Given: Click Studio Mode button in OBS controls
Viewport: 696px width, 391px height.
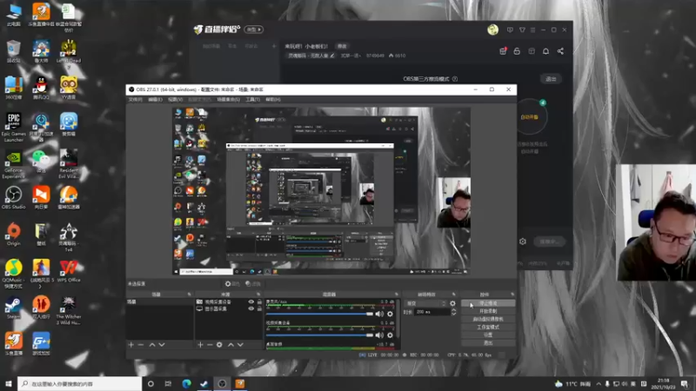Looking at the screenshot, I should click(488, 328).
